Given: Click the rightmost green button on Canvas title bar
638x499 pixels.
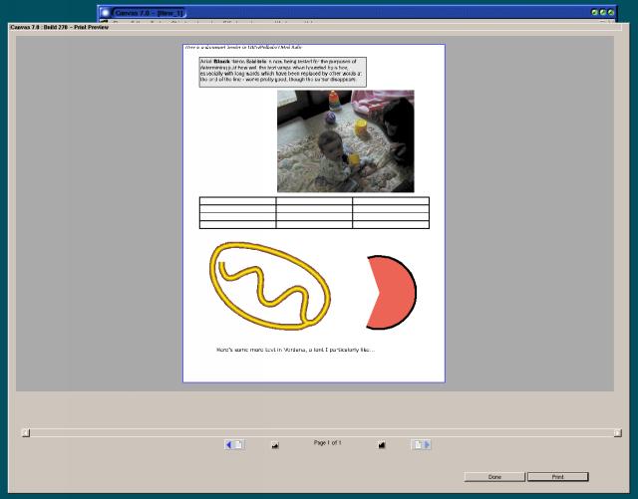Looking at the screenshot, I should (x=611, y=12).
